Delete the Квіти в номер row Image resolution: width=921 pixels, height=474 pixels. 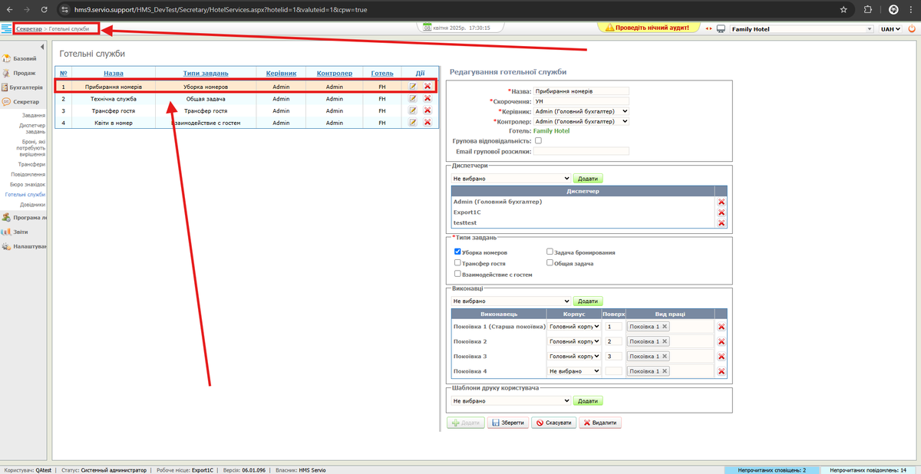(x=427, y=122)
